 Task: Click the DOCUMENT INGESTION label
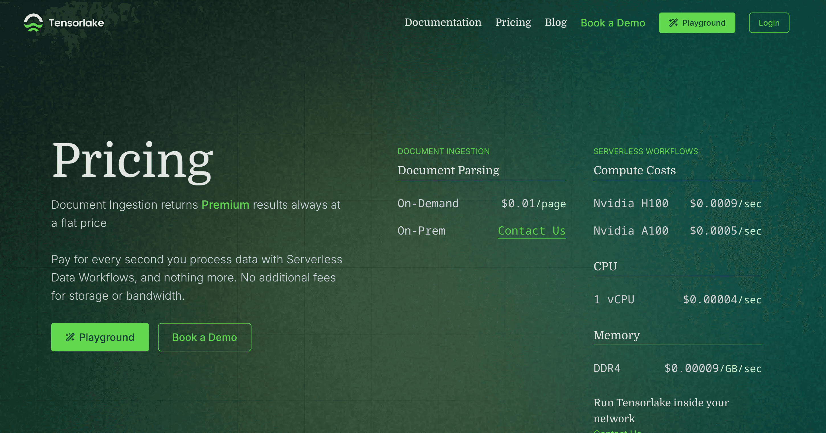pos(443,151)
